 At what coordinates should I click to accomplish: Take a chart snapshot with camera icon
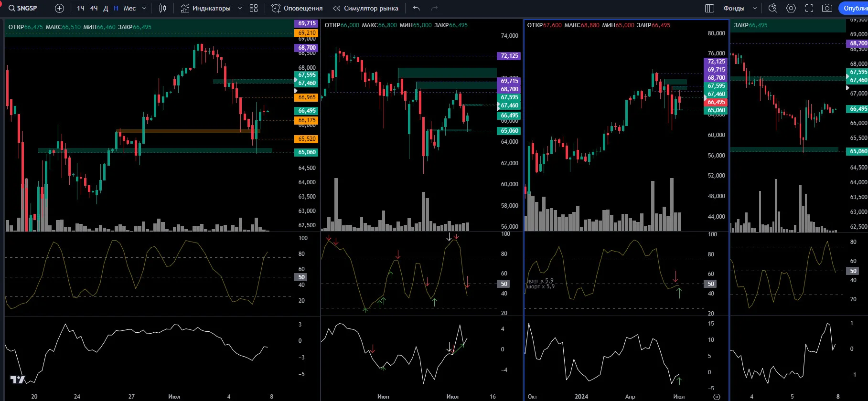tap(827, 8)
